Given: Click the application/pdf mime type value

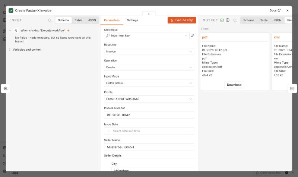Looking at the screenshot, I should click(x=212, y=67).
